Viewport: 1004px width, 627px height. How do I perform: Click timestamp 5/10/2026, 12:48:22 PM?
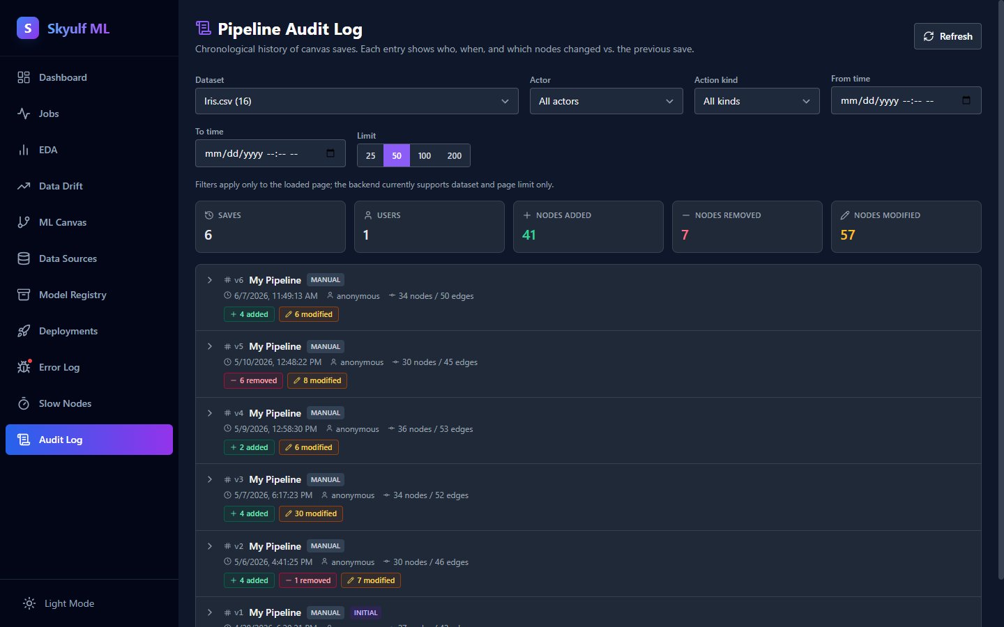point(277,362)
